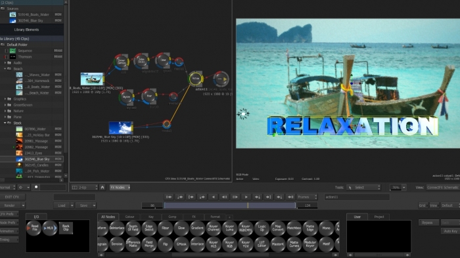Toggle the Bypass button
Screen dimensions: 460x258
(x=428, y=223)
